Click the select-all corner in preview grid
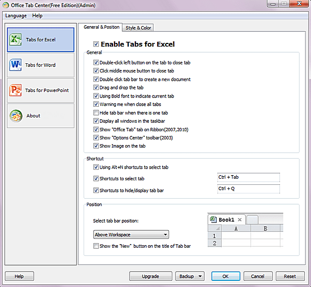 click(x=215, y=228)
